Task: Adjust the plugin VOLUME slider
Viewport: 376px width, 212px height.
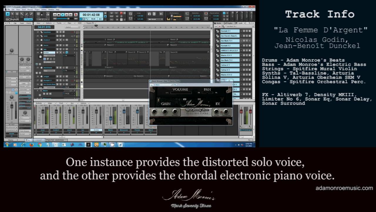Action: [181, 93]
